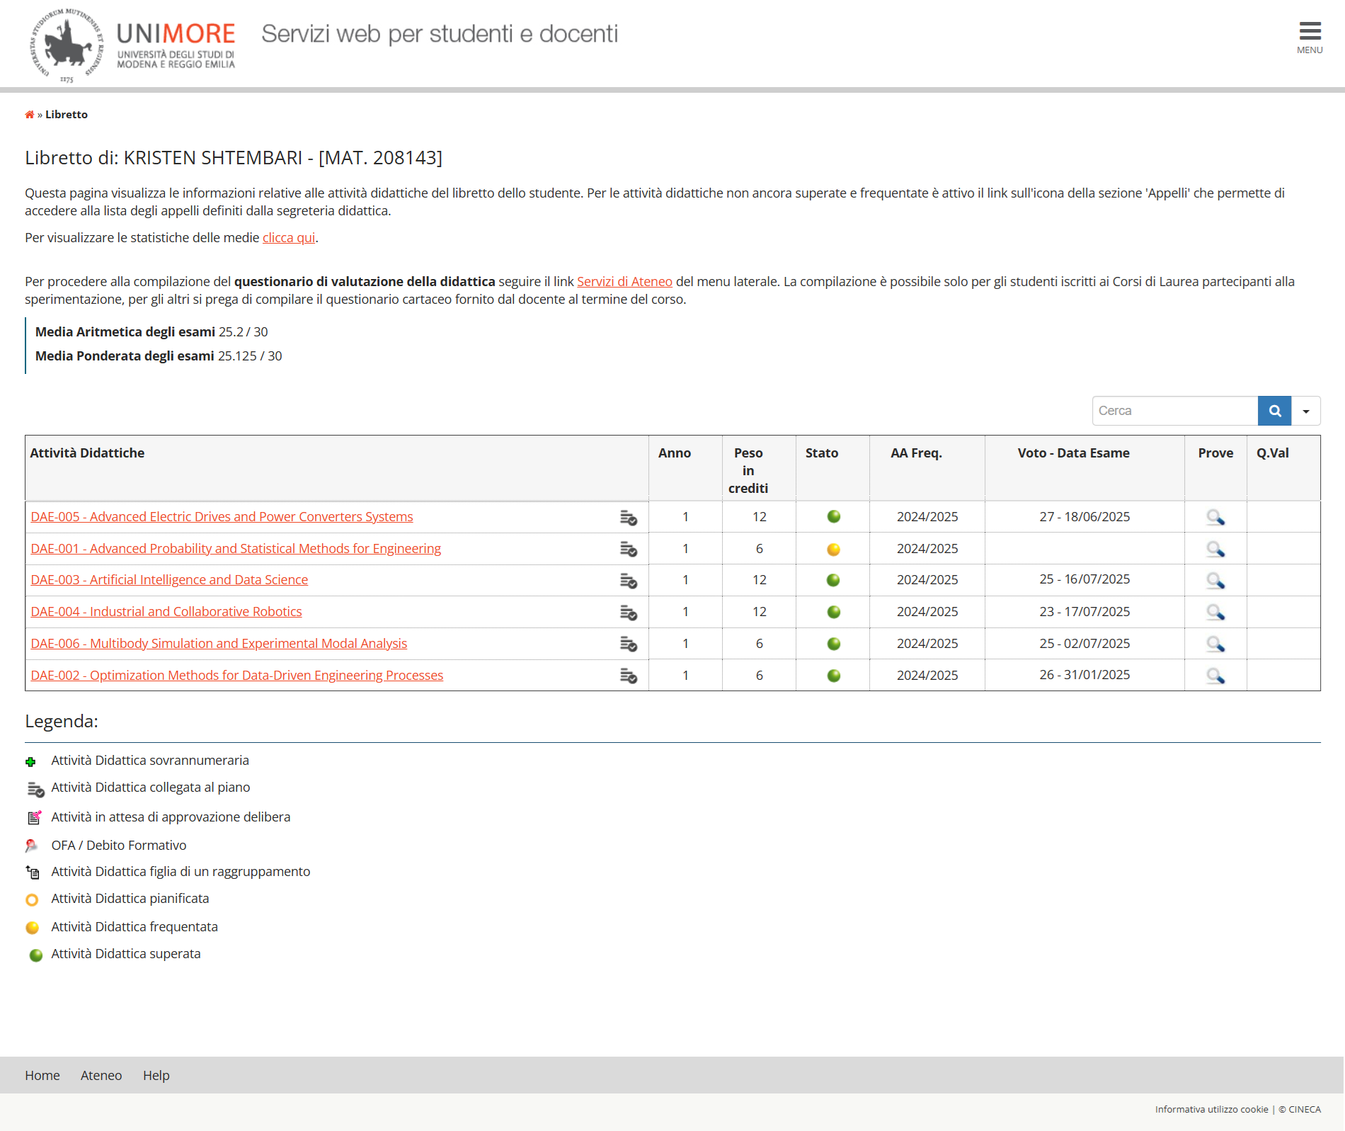View Prove magnifier for DAE-003
Screen dimensions: 1345x1131
tap(1215, 581)
